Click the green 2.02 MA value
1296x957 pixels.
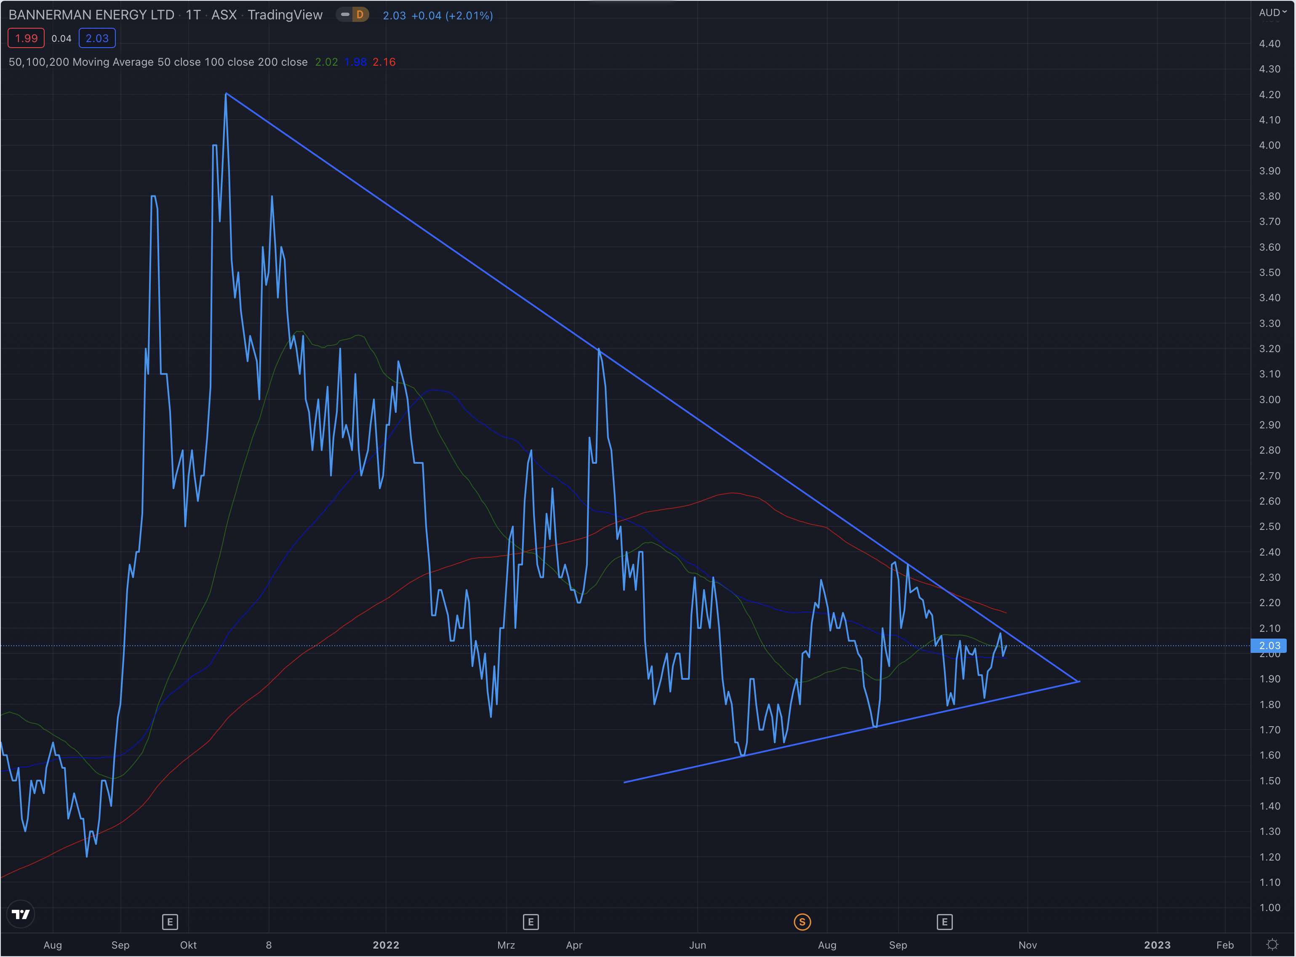(x=326, y=62)
